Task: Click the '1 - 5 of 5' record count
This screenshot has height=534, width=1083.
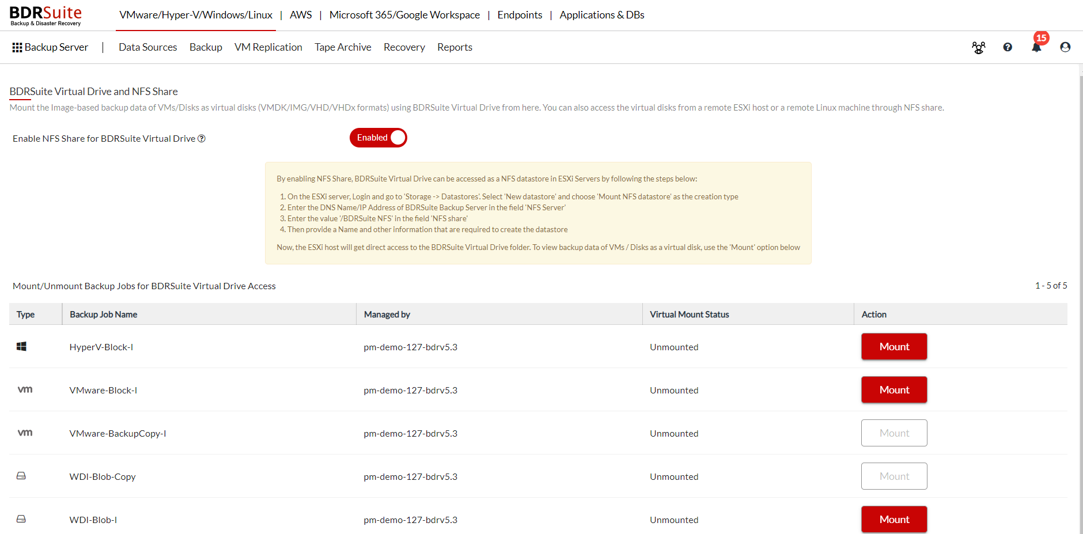Action: tap(1051, 286)
